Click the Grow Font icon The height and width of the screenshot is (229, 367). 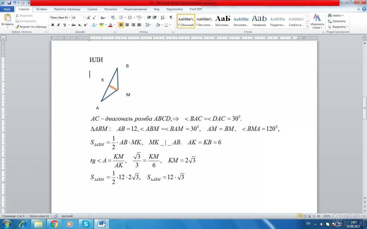point(89,18)
